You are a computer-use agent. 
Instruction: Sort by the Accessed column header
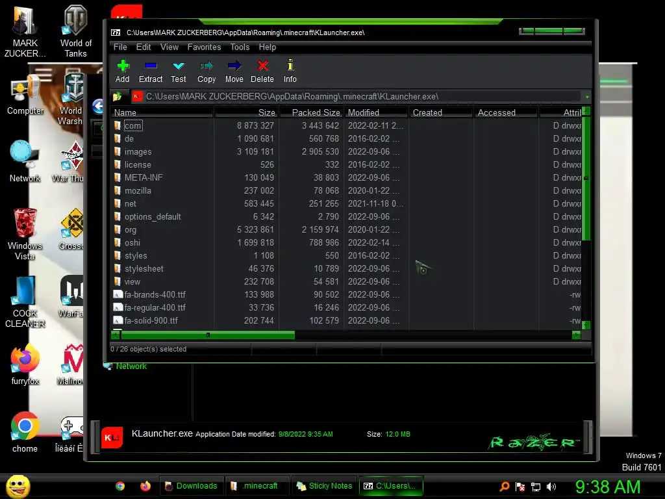click(506, 112)
